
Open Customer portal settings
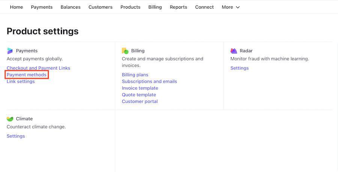click(x=140, y=101)
